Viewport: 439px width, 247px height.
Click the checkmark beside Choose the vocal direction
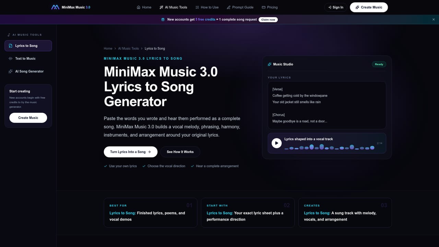[144, 166]
